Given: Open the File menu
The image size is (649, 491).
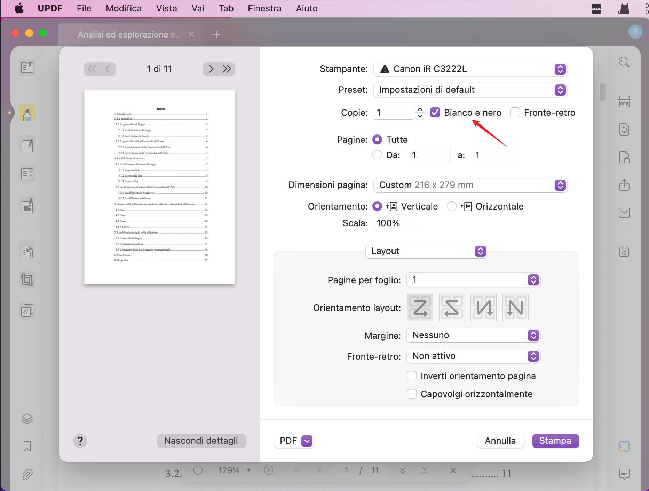Looking at the screenshot, I should pos(84,8).
